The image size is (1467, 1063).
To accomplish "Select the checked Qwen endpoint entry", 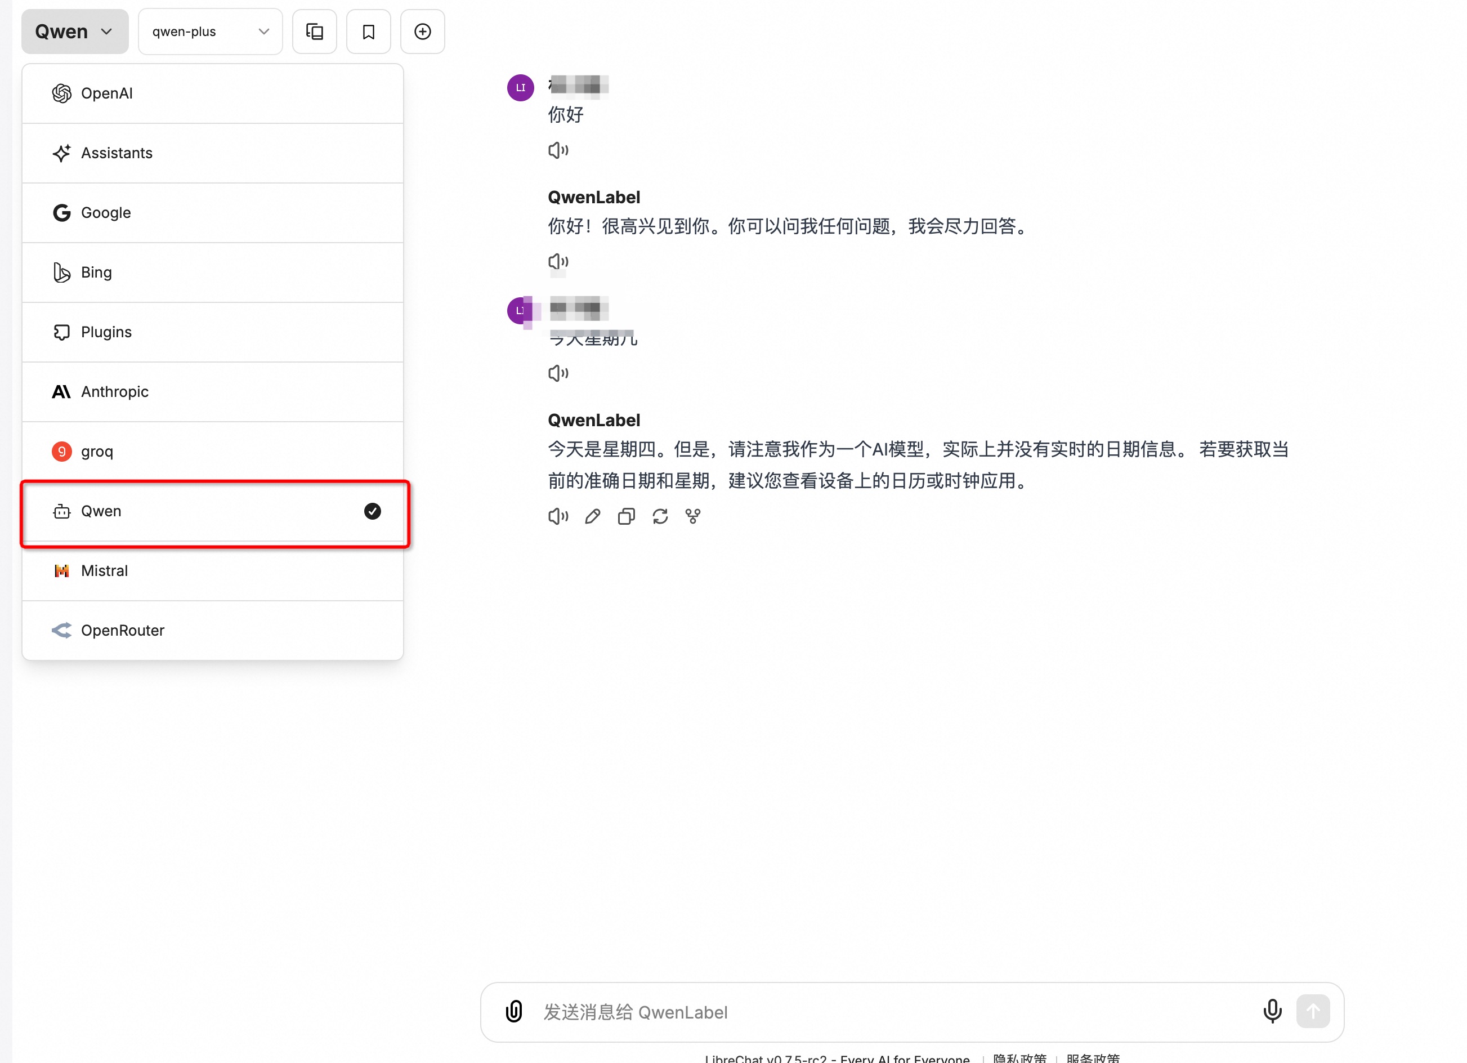I will pos(213,511).
